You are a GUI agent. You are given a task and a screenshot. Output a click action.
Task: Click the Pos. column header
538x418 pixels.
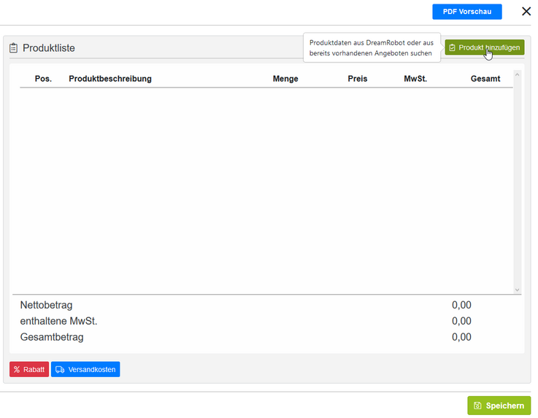tap(43, 79)
